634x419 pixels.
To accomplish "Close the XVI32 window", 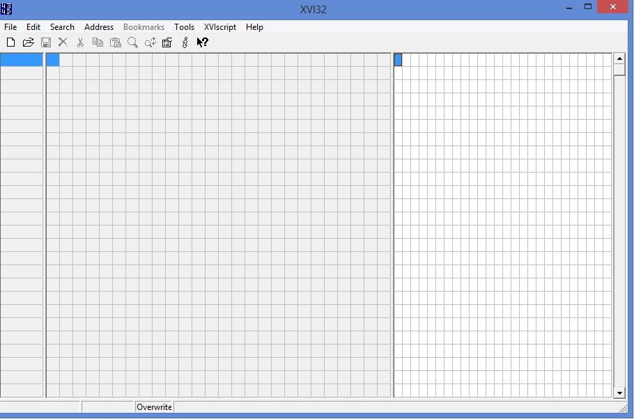I will point(612,7).
